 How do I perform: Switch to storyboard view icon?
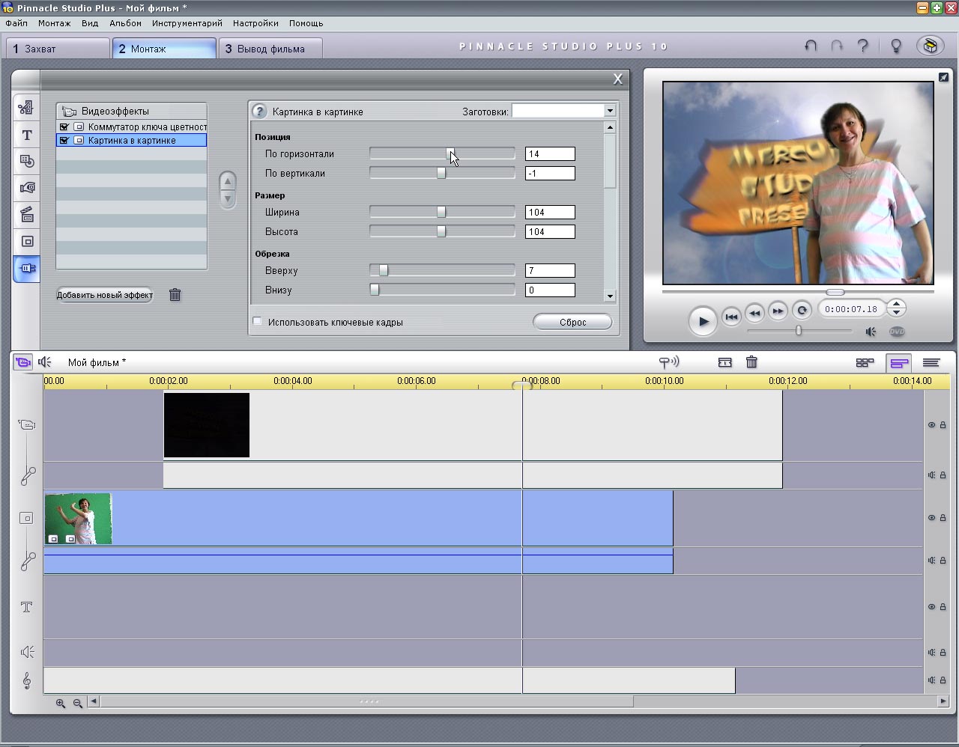point(865,362)
